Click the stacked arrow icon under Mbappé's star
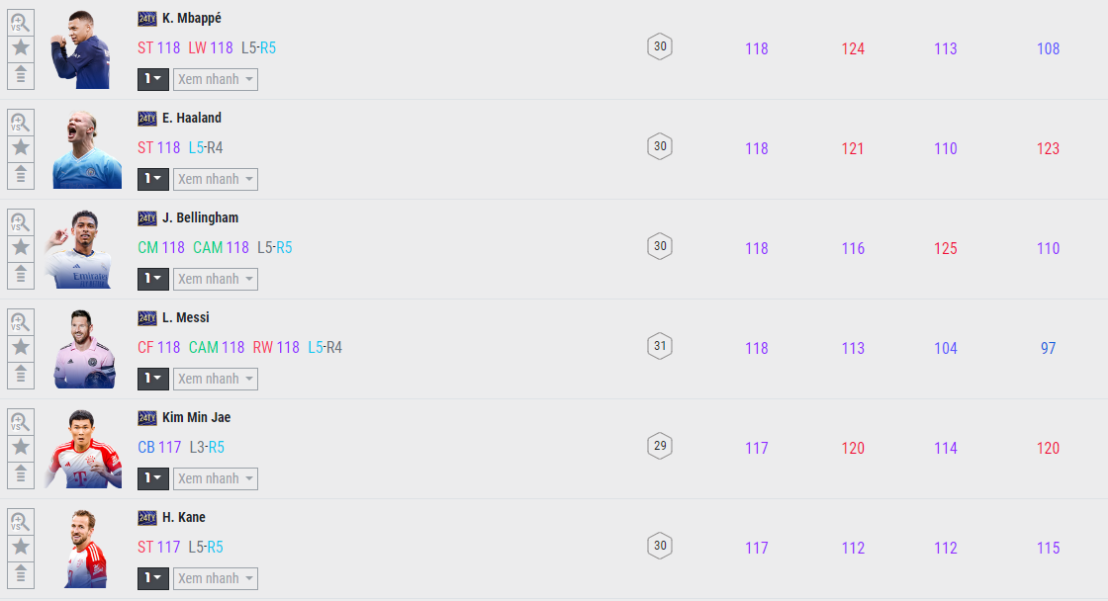The width and height of the screenshot is (1108, 601). [21, 75]
